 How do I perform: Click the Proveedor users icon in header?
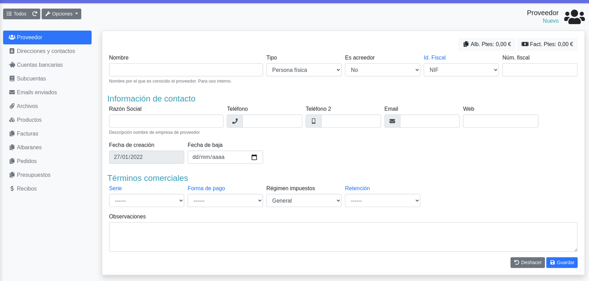click(574, 17)
